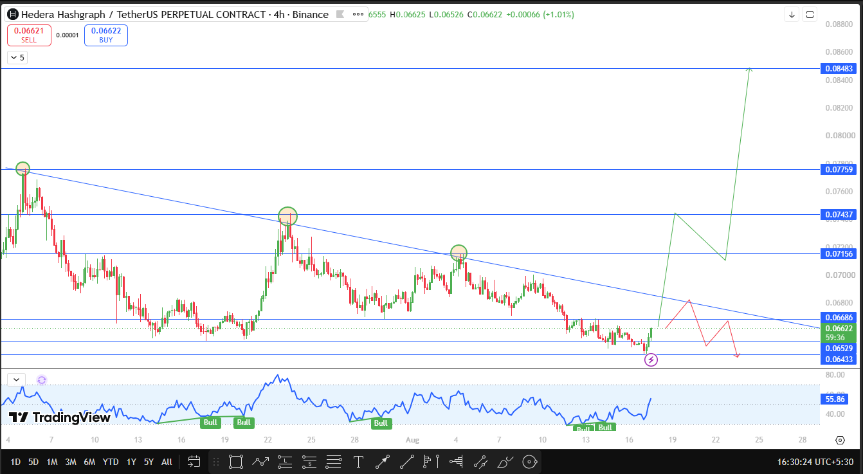Select the horizontal lines Fib tool
The width and height of the screenshot is (863, 474).
coord(334,462)
